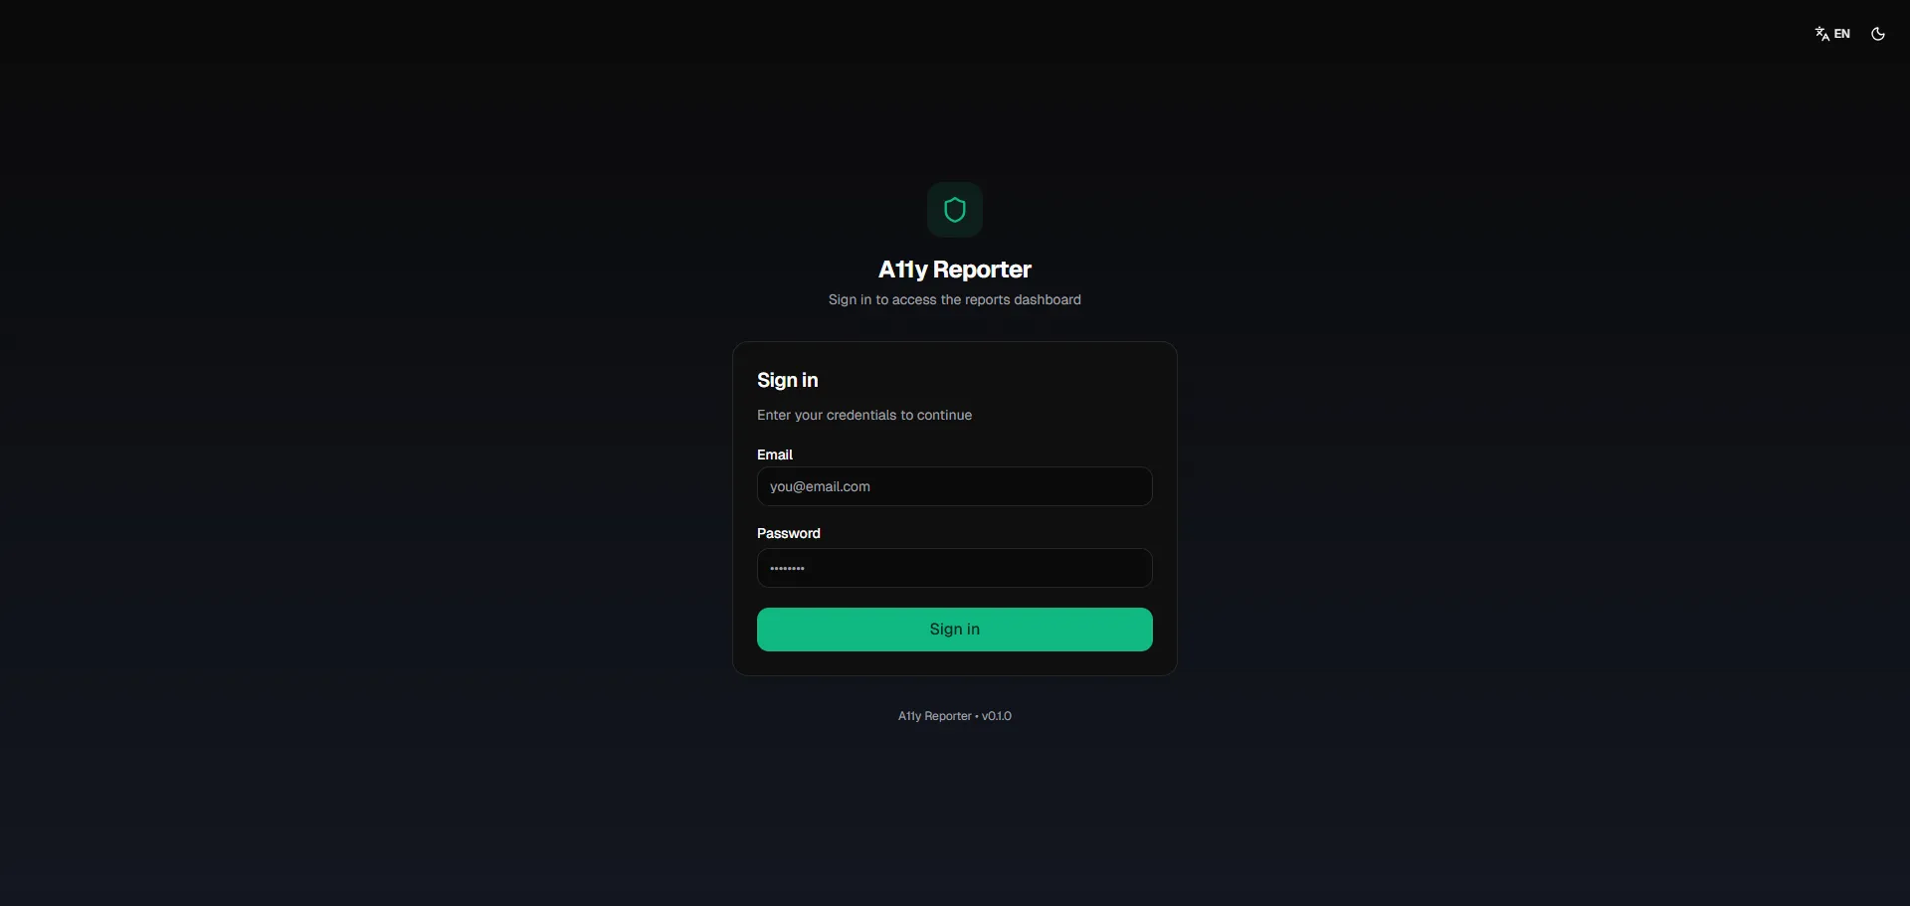
Task: Click the A11y Reporter main title
Action: pos(954,270)
